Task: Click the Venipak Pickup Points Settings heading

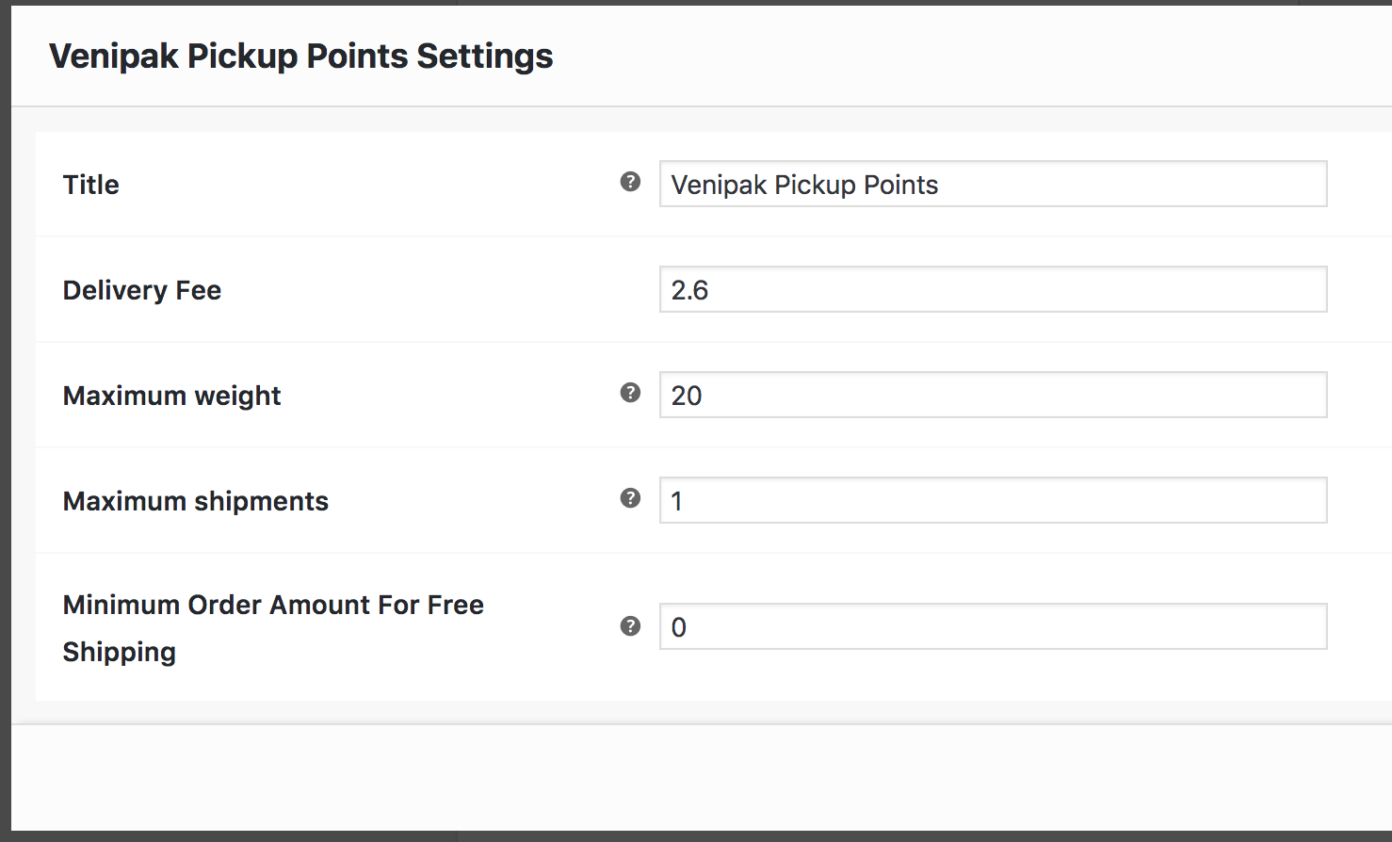Action: tap(301, 57)
